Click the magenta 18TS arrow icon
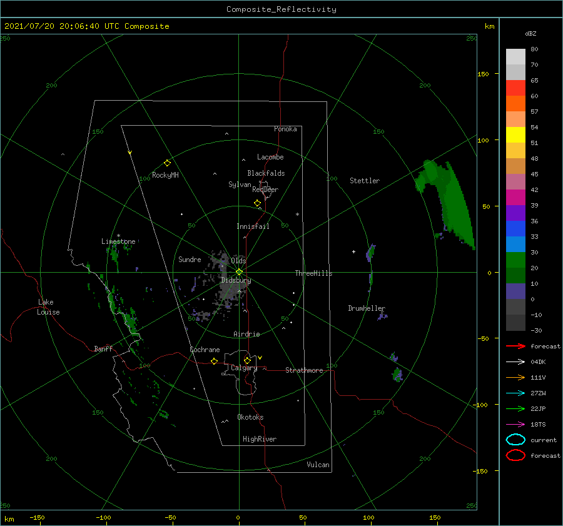 [x=515, y=424]
